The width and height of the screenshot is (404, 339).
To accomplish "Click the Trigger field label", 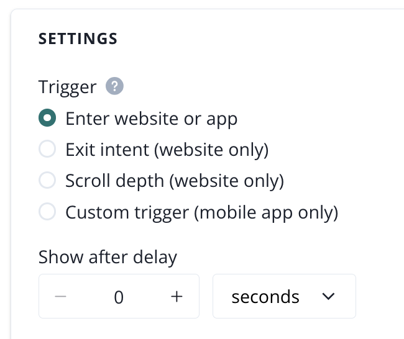I will pos(67,87).
